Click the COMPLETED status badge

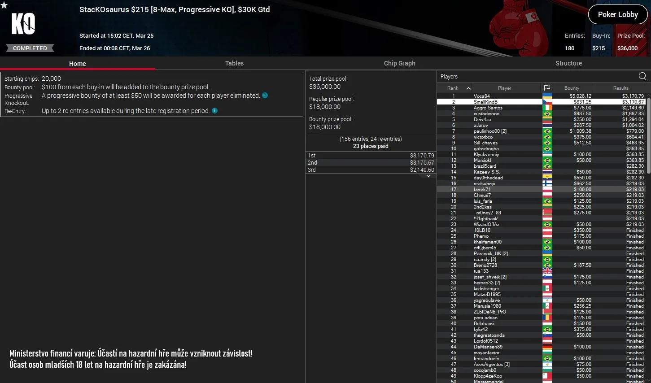pos(30,48)
